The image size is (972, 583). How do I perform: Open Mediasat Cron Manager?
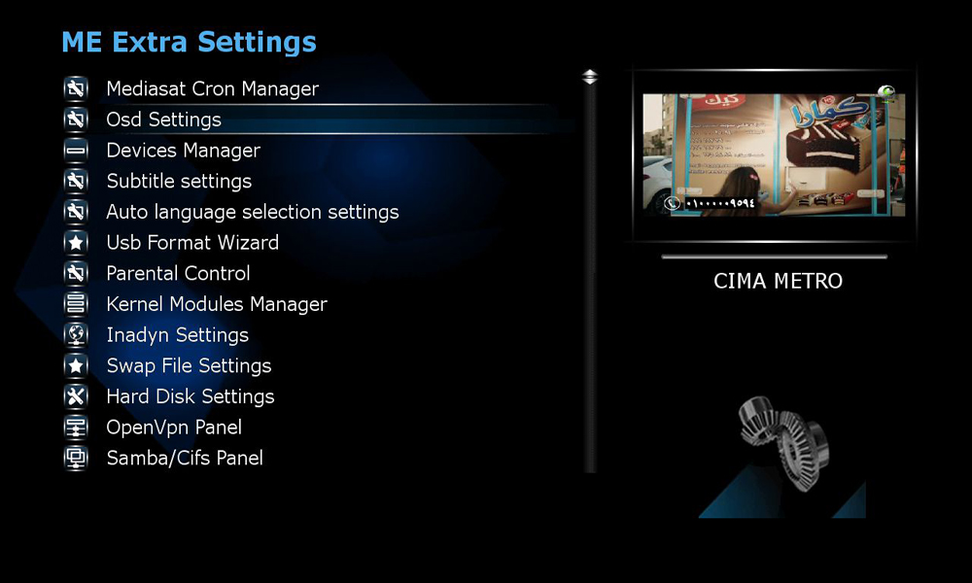tap(212, 88)
